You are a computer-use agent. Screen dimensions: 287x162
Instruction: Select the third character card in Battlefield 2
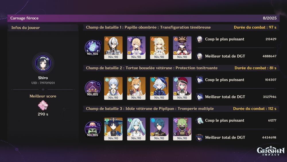click(159, 88)
